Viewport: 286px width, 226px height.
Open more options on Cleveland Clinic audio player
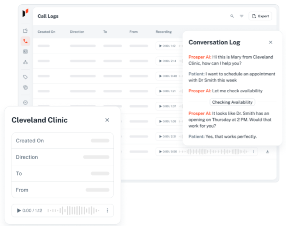pyautogui.click(x=107, y=211)
